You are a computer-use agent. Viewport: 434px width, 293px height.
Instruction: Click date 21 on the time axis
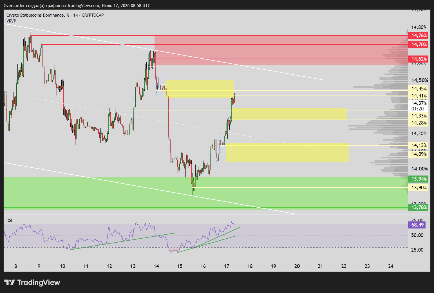point(320,266)
